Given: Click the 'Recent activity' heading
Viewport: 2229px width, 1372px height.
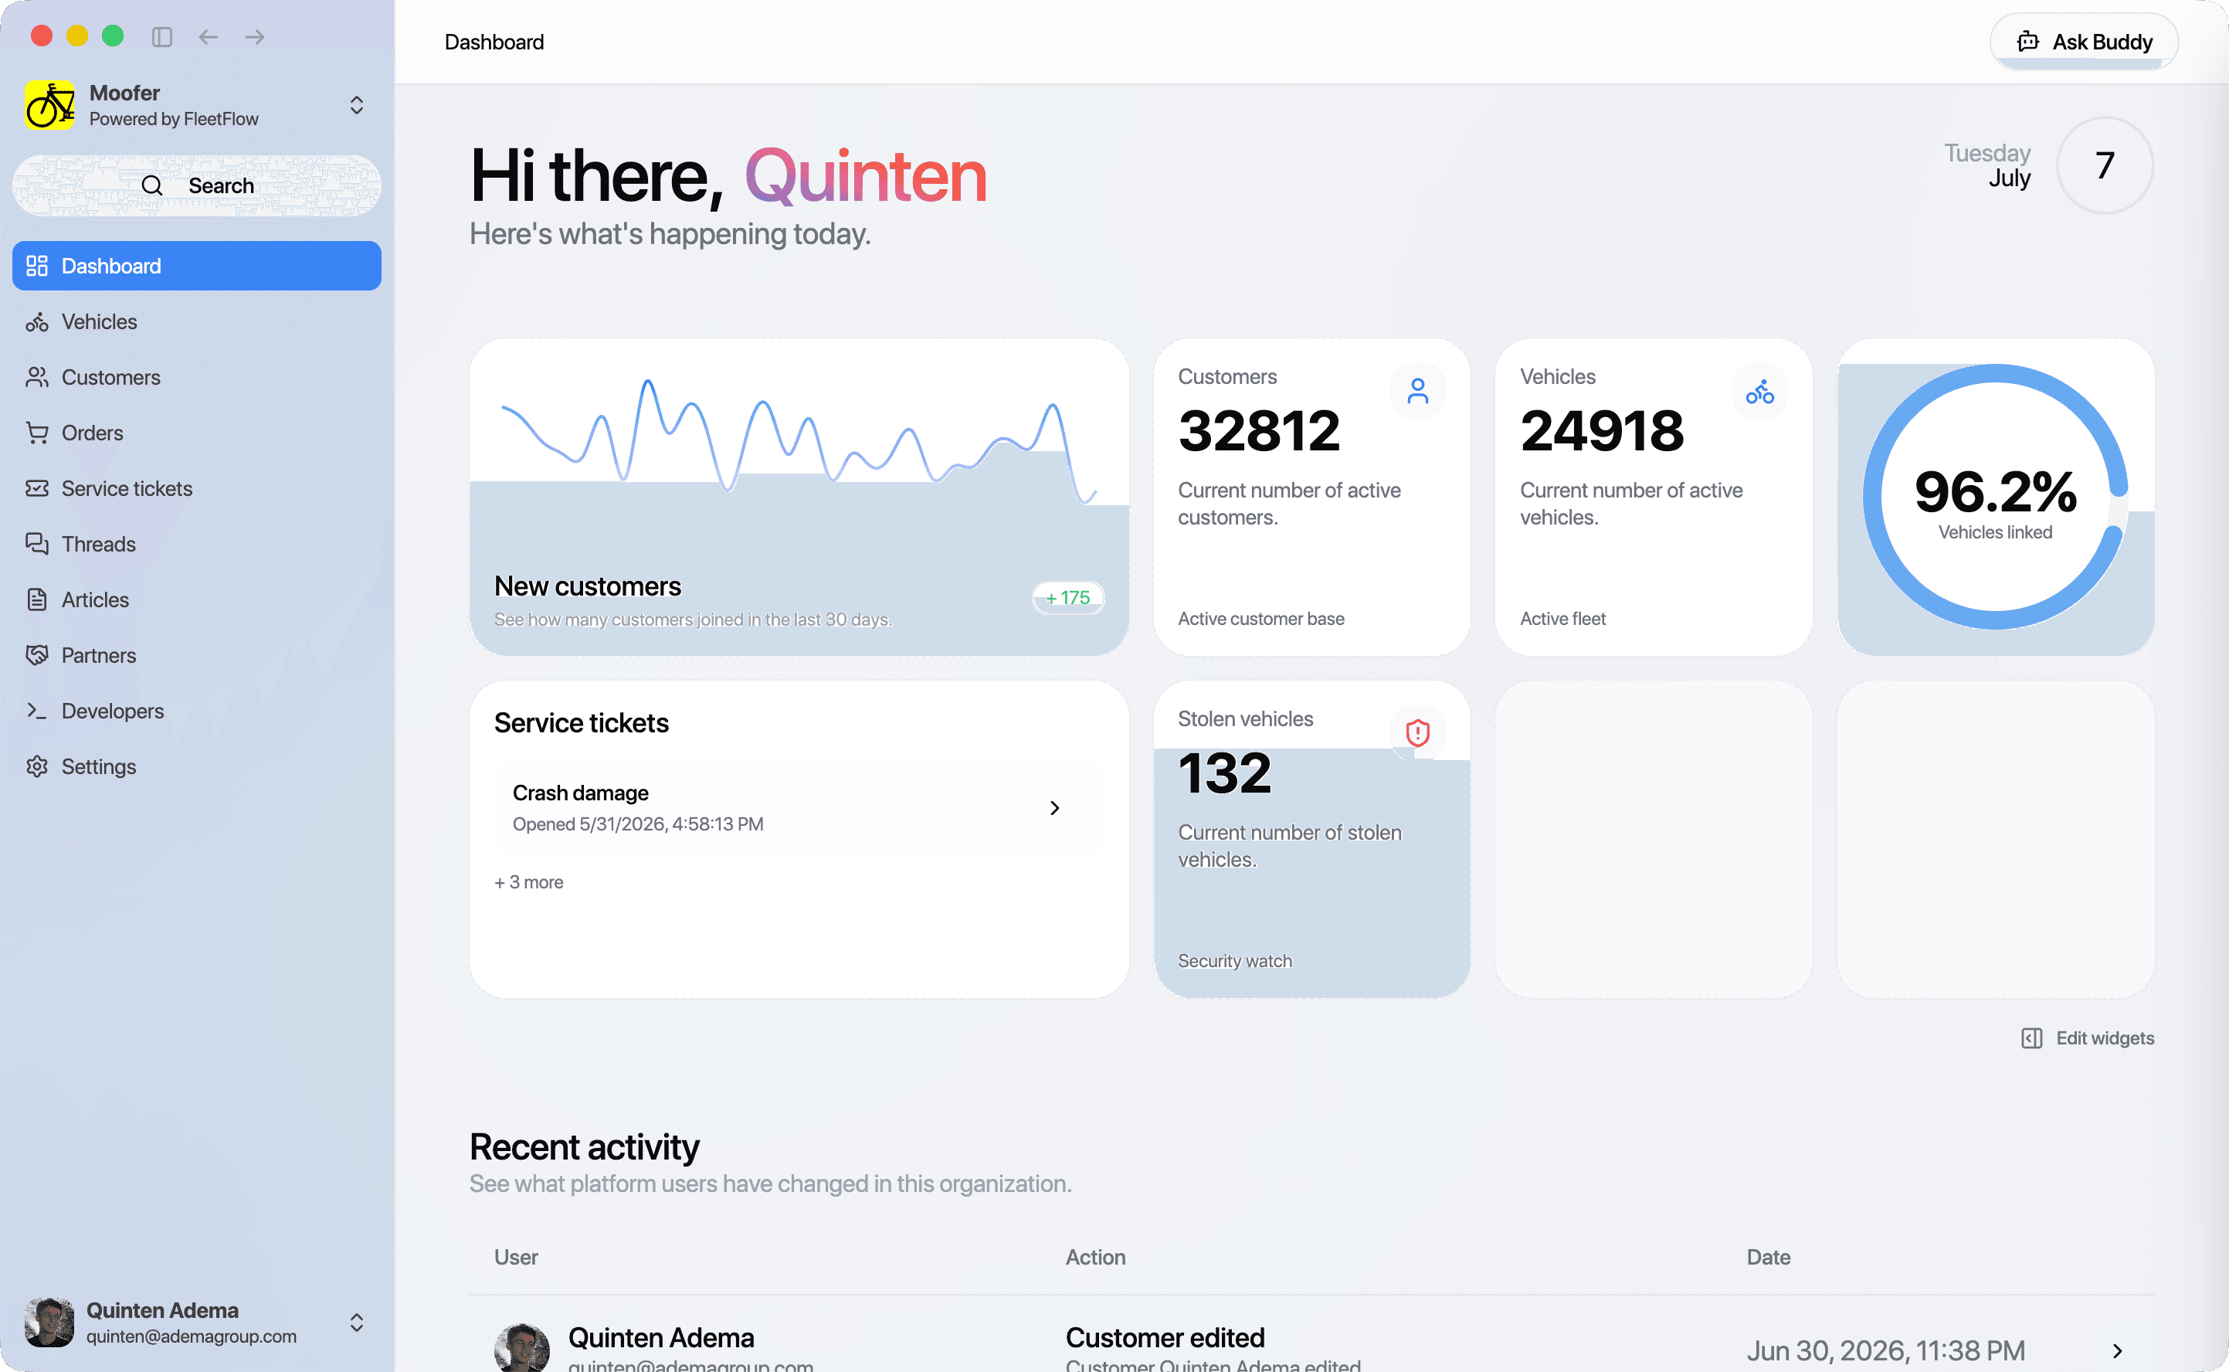Looking at the screenshot, I should pyautogui.click(x=584, y=1148).
